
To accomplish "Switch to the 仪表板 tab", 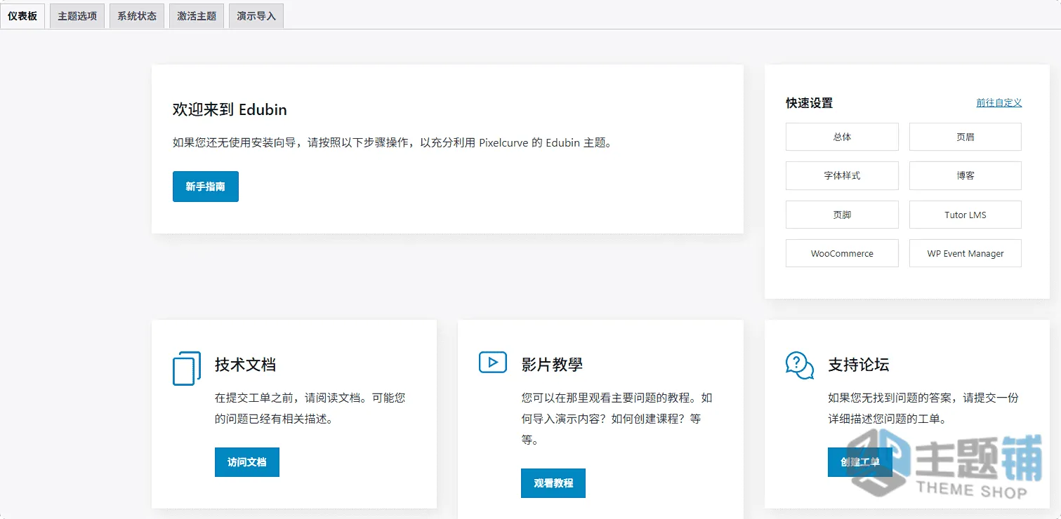I will click(22, 16).
